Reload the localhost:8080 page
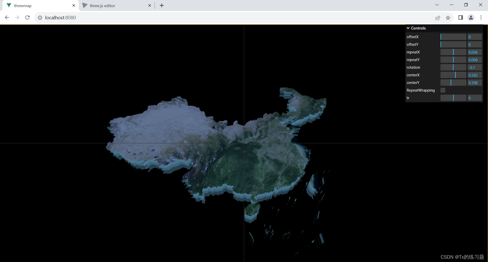 point(27,18)
